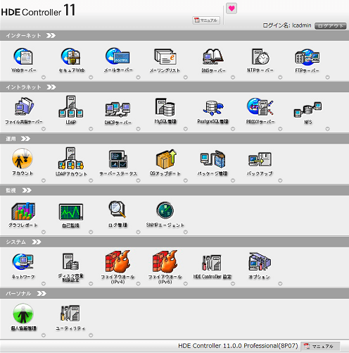Click the HDE Controller 11 logo

click(38, 11)
